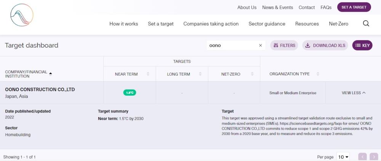Open the FILTERS button
Screen dimensions: 381x161
coord(284,45)
